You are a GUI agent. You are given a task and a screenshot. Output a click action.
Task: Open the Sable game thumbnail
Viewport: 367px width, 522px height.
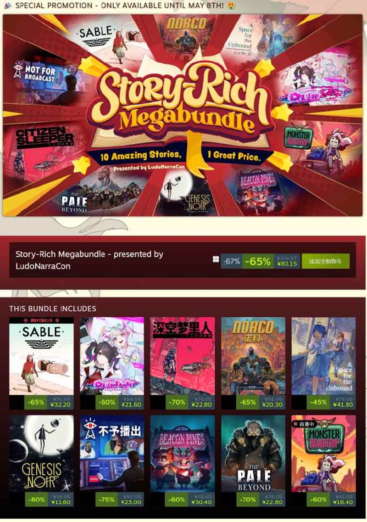click(41, 356)
